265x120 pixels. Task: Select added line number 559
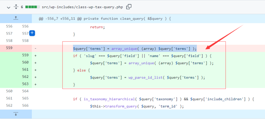25,55
